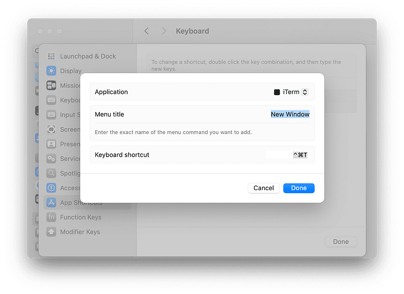Click the red close window button

pyautogui.click(x=40, y=31)
